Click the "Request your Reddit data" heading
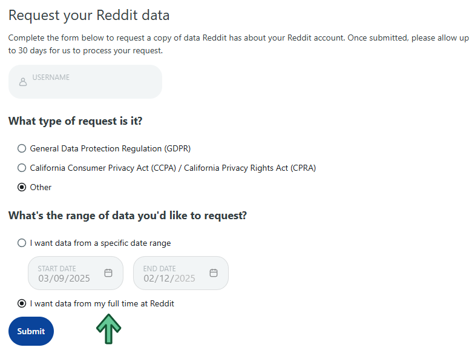This screenshot has height=353, width=475. pyautogui.click(x=89, y=15)
